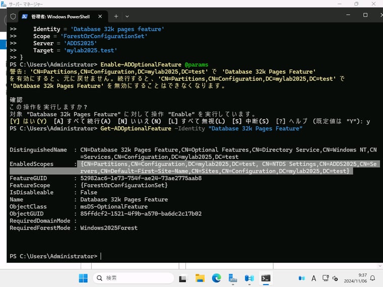The width and height of the screenshot is (383, 287).
Task: Select the 管理者: Windows PowerShell tab
Action: [62, 16]
